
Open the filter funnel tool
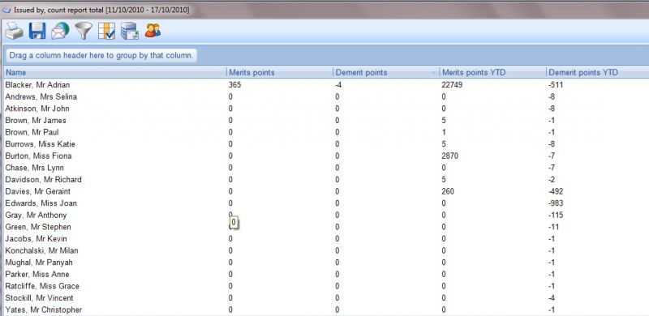84,31
